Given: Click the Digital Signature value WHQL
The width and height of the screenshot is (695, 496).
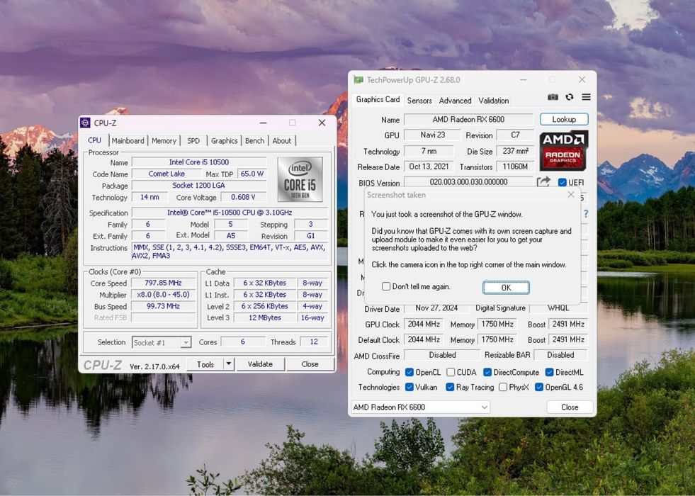Looking at the screenshot, I should coord(558,308).
